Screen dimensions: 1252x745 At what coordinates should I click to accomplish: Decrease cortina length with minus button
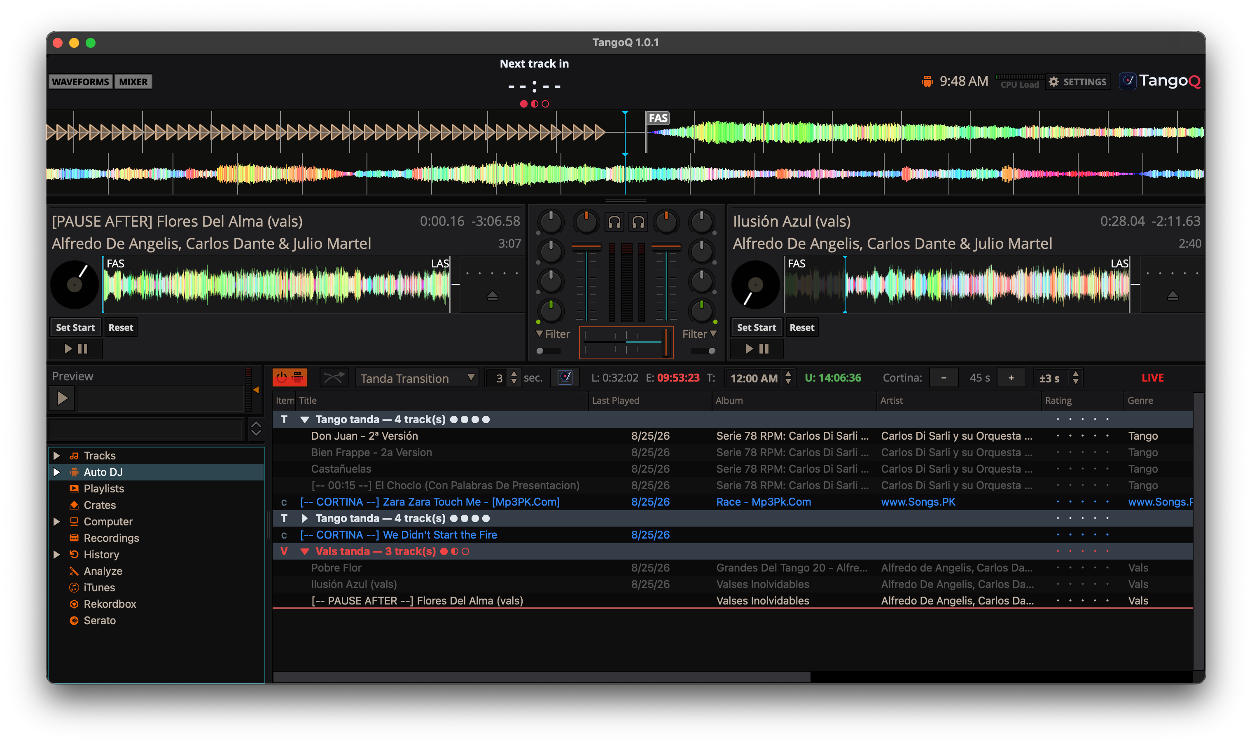[x=943, y=377]
